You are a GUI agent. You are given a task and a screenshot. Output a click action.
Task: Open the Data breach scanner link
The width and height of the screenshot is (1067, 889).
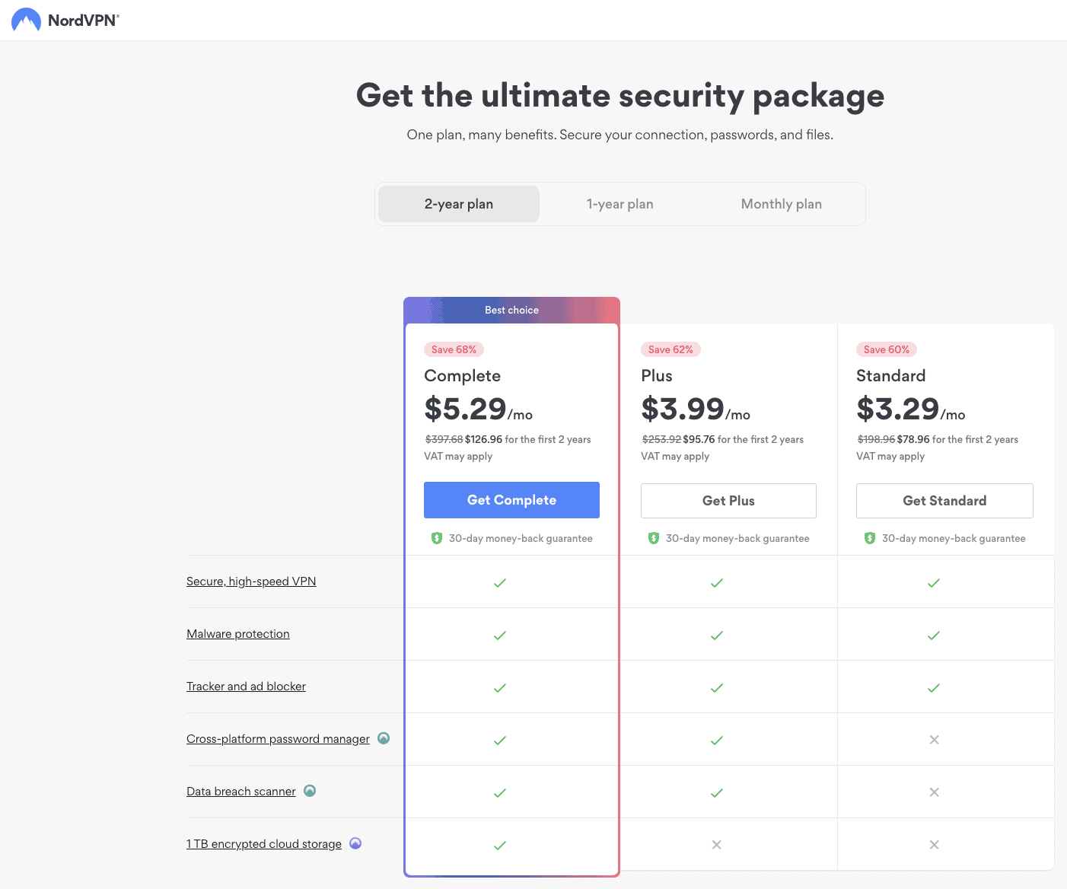240,791
